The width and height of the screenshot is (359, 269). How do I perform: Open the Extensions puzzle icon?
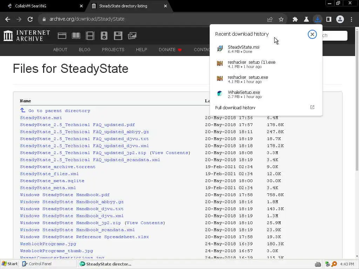(x=295, y=20)
